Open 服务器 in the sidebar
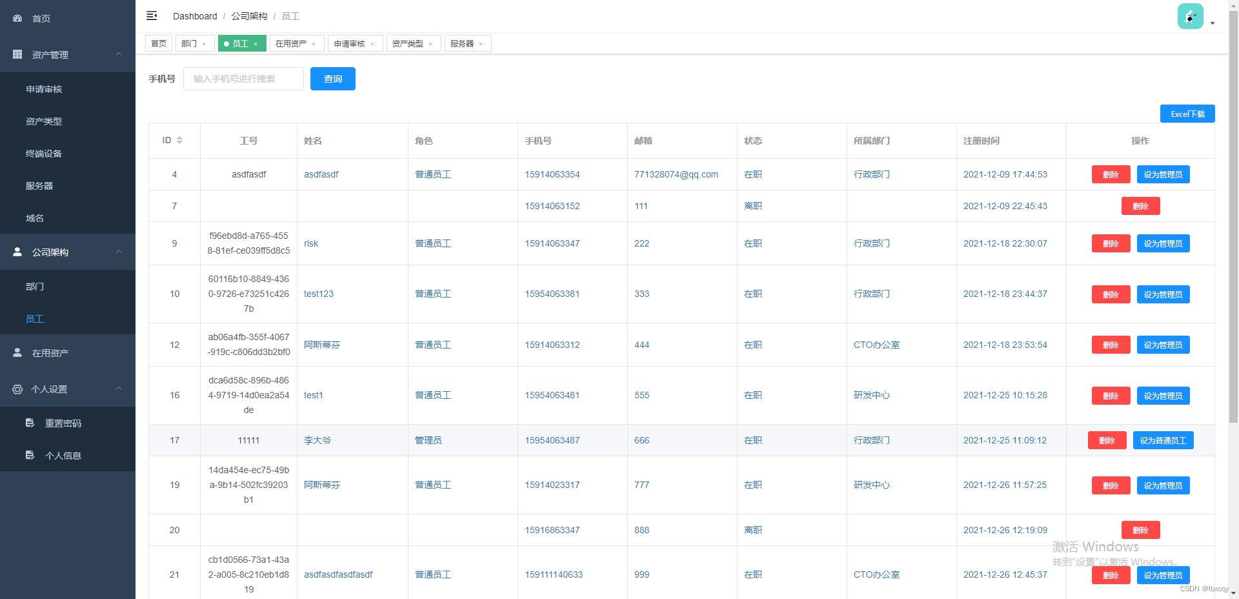 pyautogui.click(x=68, y=186)
